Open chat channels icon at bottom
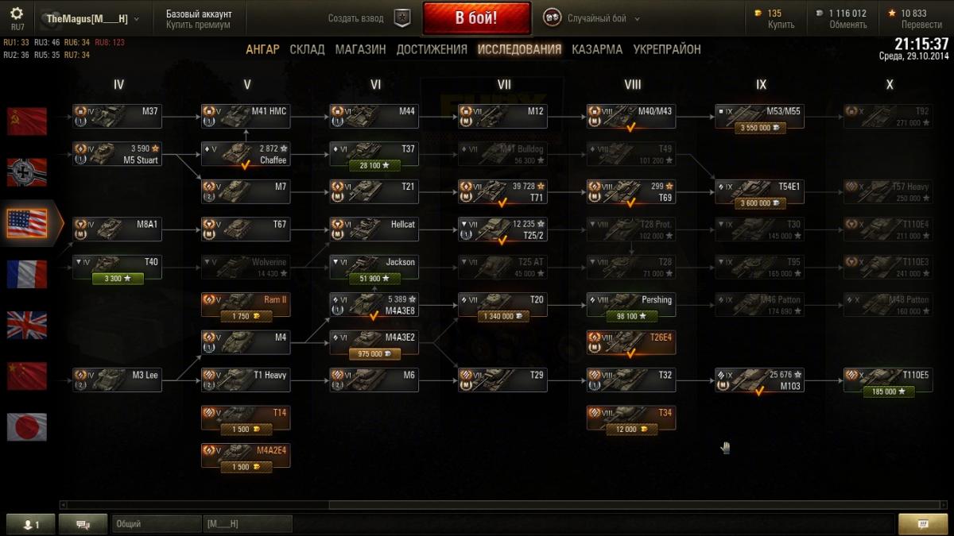 82,524
